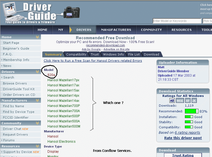Collapse the Drivers sidebar section
Image resolution: width=212 pixels, height=157 pixels.
37,72
